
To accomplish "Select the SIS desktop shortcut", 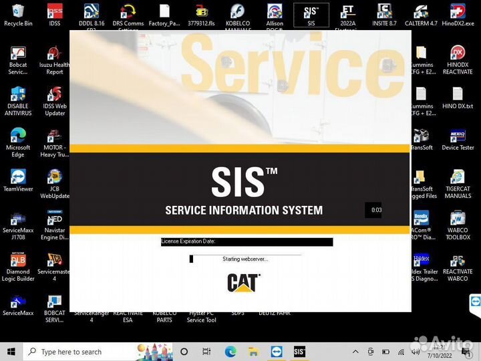I will point(311,15).
